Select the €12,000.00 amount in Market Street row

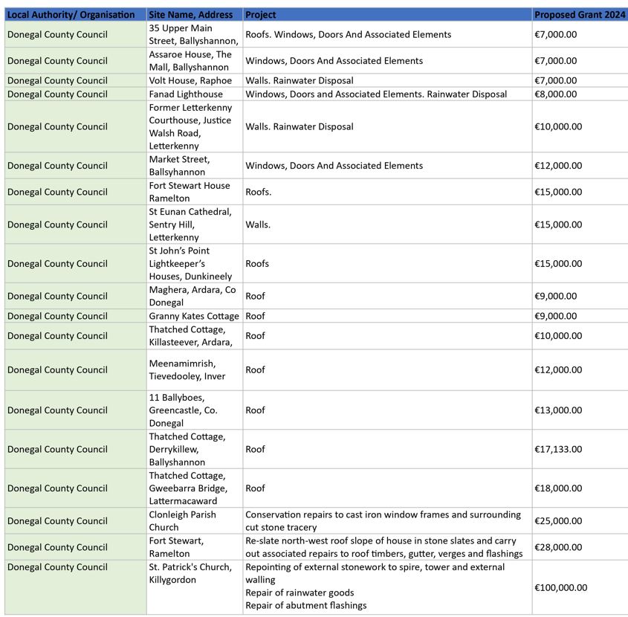558,166
